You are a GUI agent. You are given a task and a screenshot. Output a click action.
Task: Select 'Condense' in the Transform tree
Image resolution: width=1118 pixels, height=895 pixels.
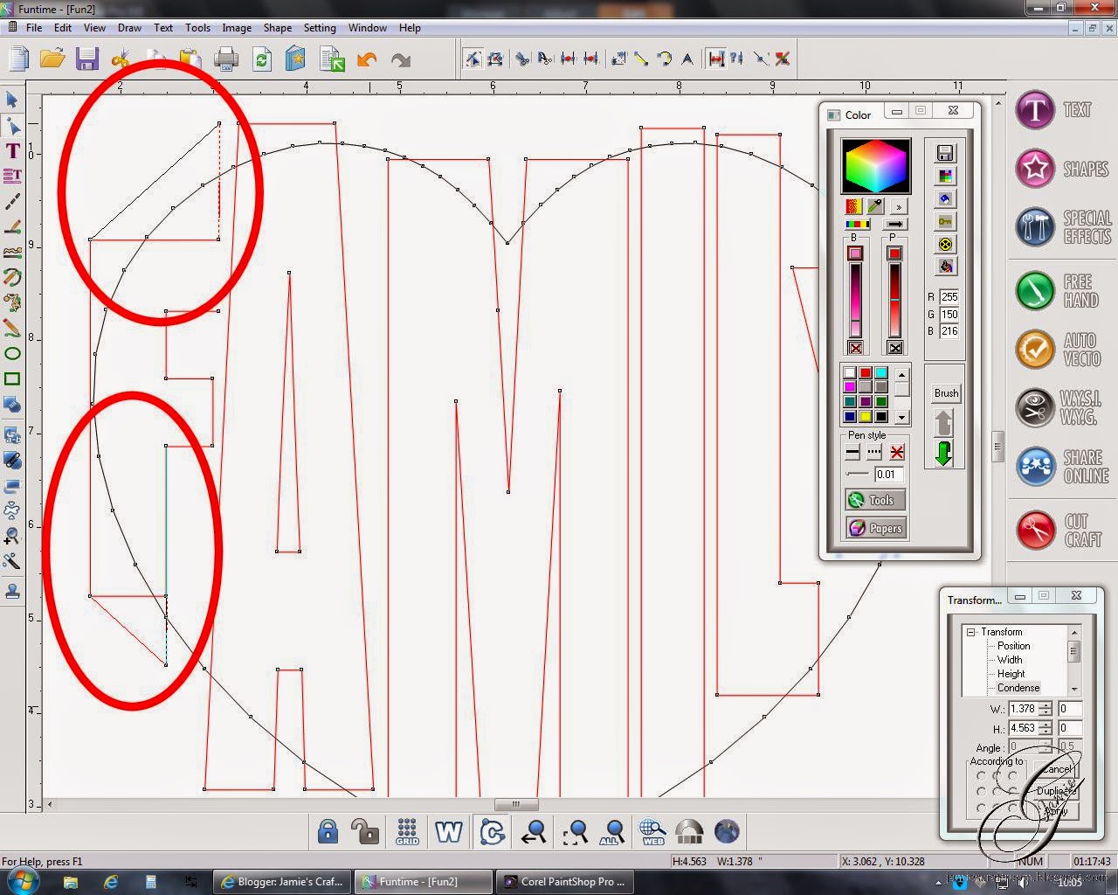point(1018,688)
